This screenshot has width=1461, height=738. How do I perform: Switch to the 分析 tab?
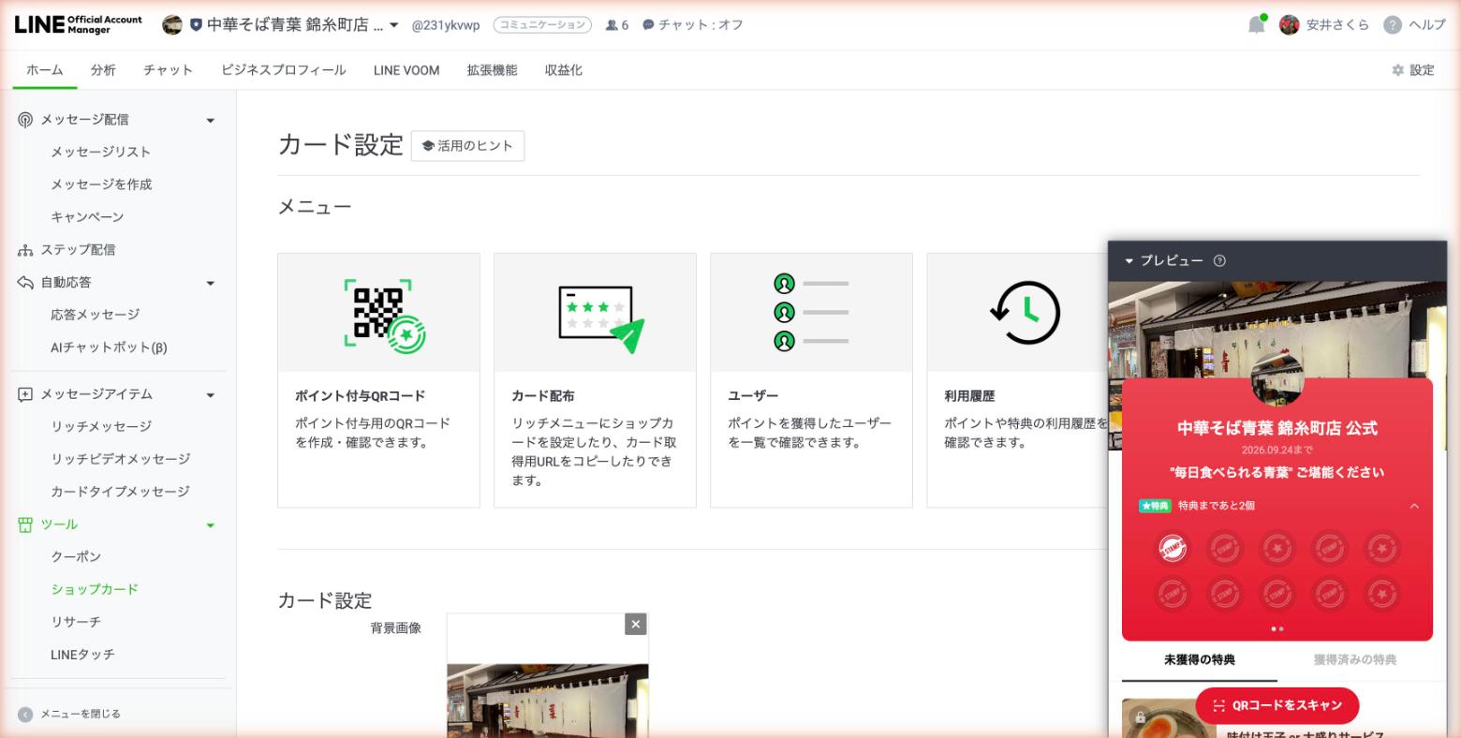(103, 69)
